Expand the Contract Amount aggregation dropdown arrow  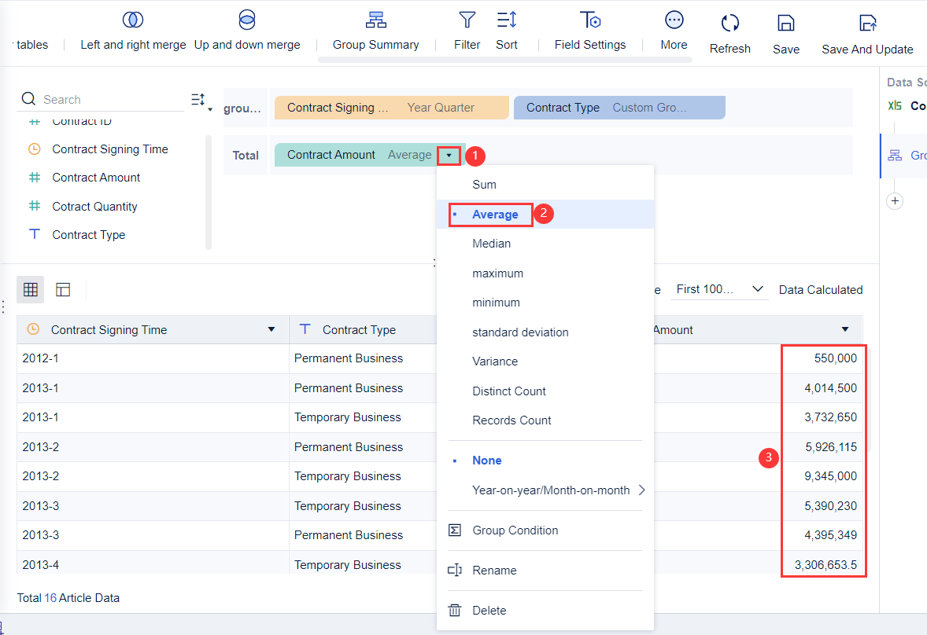click(449, 156)
